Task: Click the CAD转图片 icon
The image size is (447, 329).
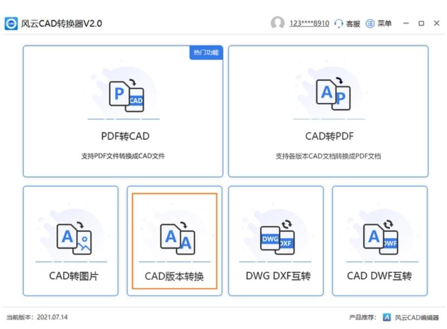Action: [74, 238]
